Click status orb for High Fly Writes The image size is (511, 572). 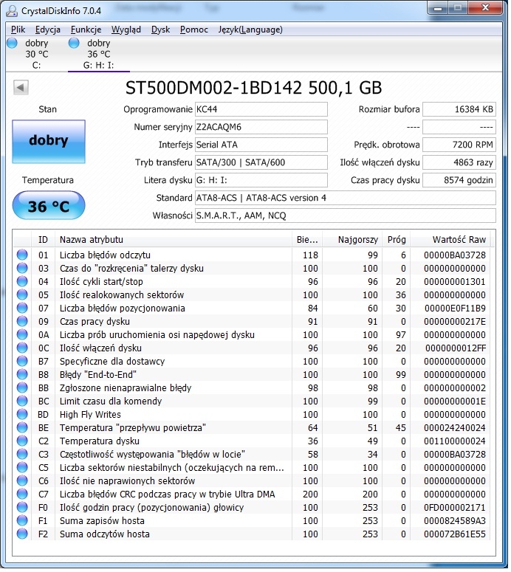[22, 414]
